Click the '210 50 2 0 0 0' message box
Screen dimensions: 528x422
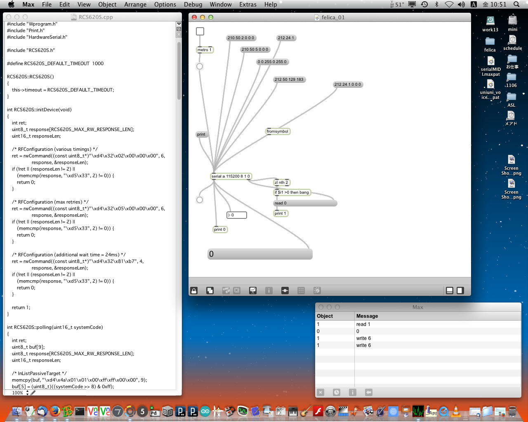(x=241, y=38)
